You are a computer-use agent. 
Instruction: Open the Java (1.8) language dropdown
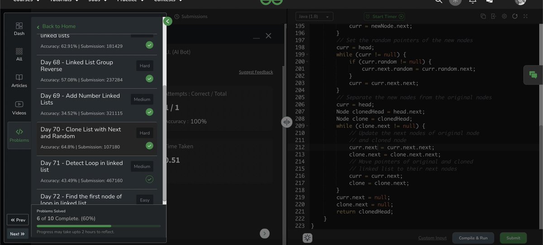(x=314, y=16)
